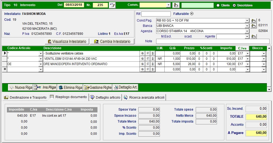Open Ricerca avanzata articoli tab
This screenshot has width=273, height=143.
pyautogui.click(x=144, y=98)
